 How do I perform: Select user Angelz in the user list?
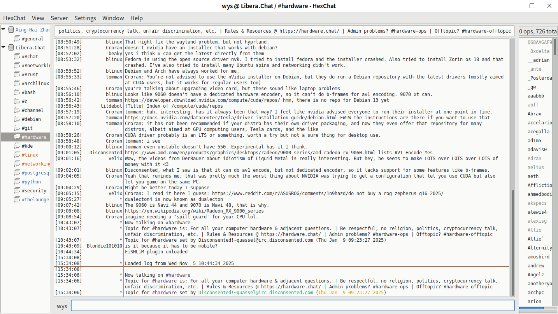click(536, 274)
